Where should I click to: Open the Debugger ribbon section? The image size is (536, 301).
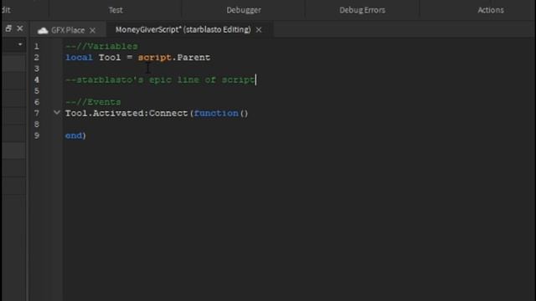(x=244, y=10)
